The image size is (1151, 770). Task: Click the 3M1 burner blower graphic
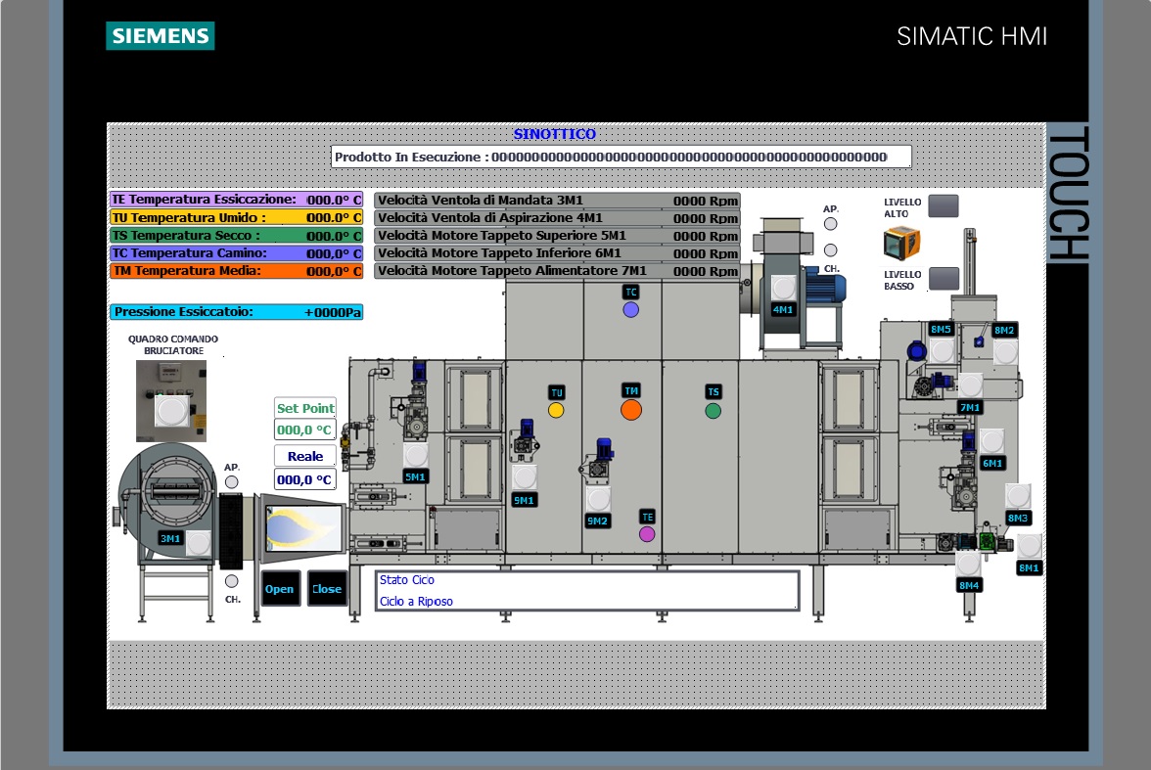168,503
